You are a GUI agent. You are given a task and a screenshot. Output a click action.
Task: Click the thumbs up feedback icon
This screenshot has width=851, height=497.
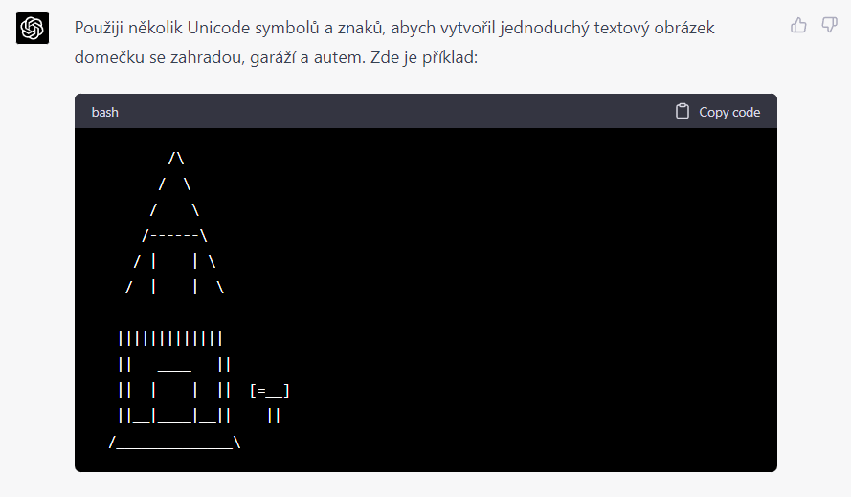[x=798, y=25]
